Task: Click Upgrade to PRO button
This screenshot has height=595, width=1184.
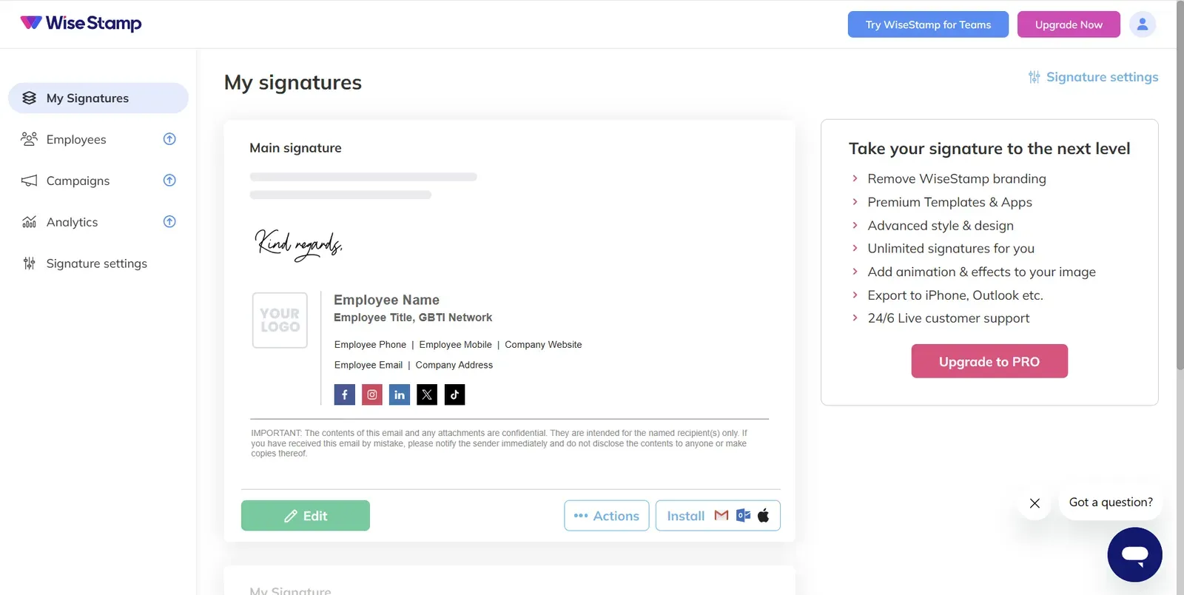Action: pos(989,361)
